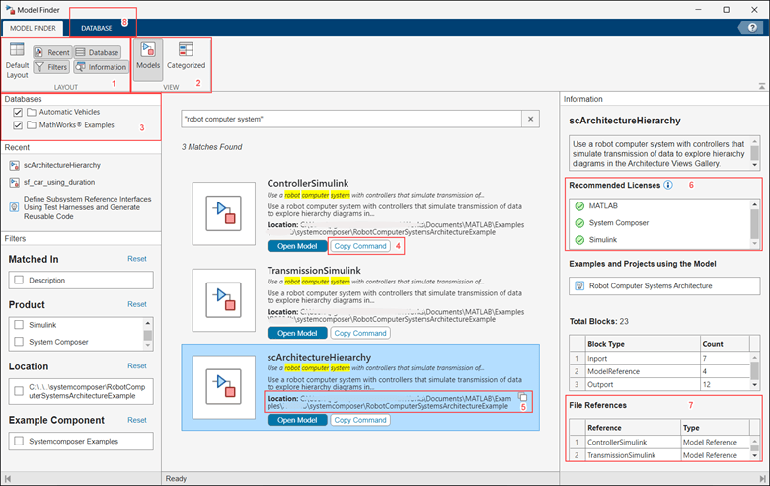
Task: Switch to the DATABASE tab
Action: 97,28
